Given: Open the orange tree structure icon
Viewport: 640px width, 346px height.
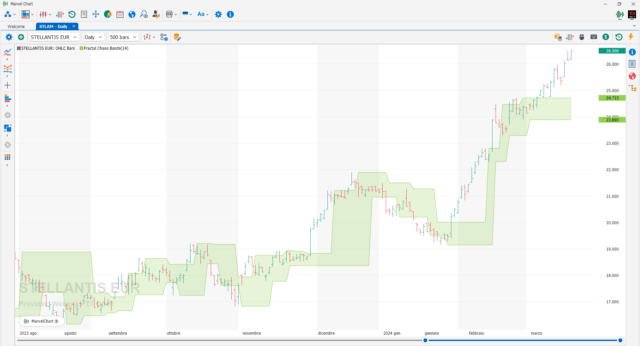Looking at the screenshot, I should 632,88.
